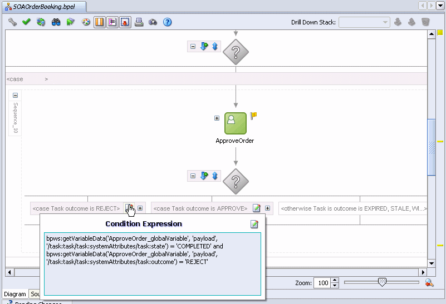446x304 pixels.
Task: Click the drill up icon
Action: 411,22
